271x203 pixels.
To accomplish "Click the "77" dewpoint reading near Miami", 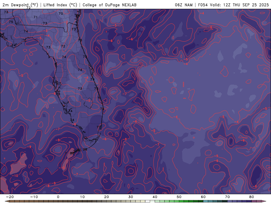I will pos(99,127).
